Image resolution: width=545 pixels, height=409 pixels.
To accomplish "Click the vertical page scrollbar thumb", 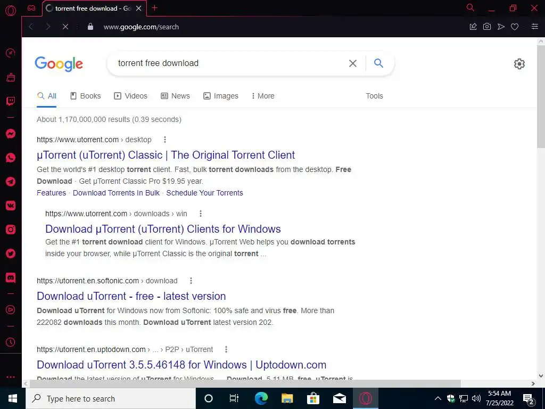I will 541,96.
